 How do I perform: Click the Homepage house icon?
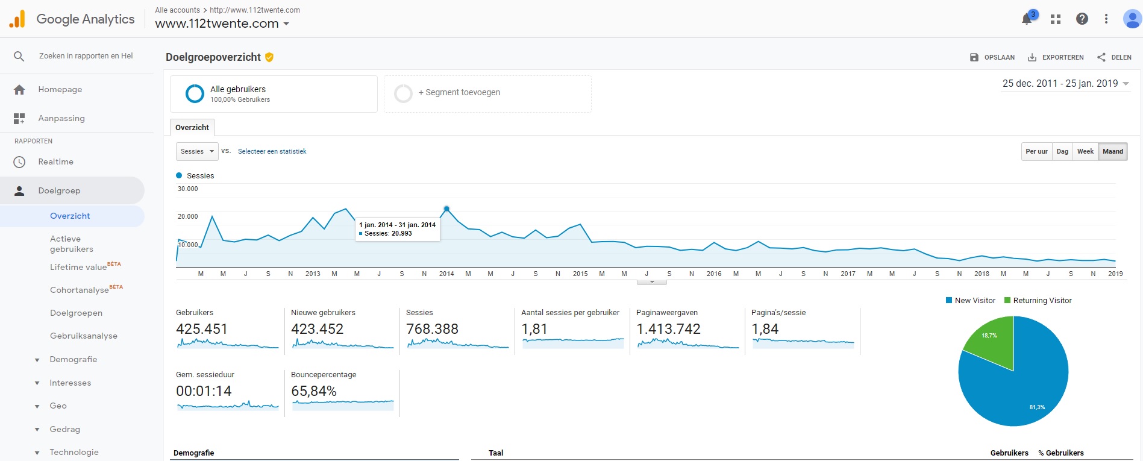pos(19,90)
